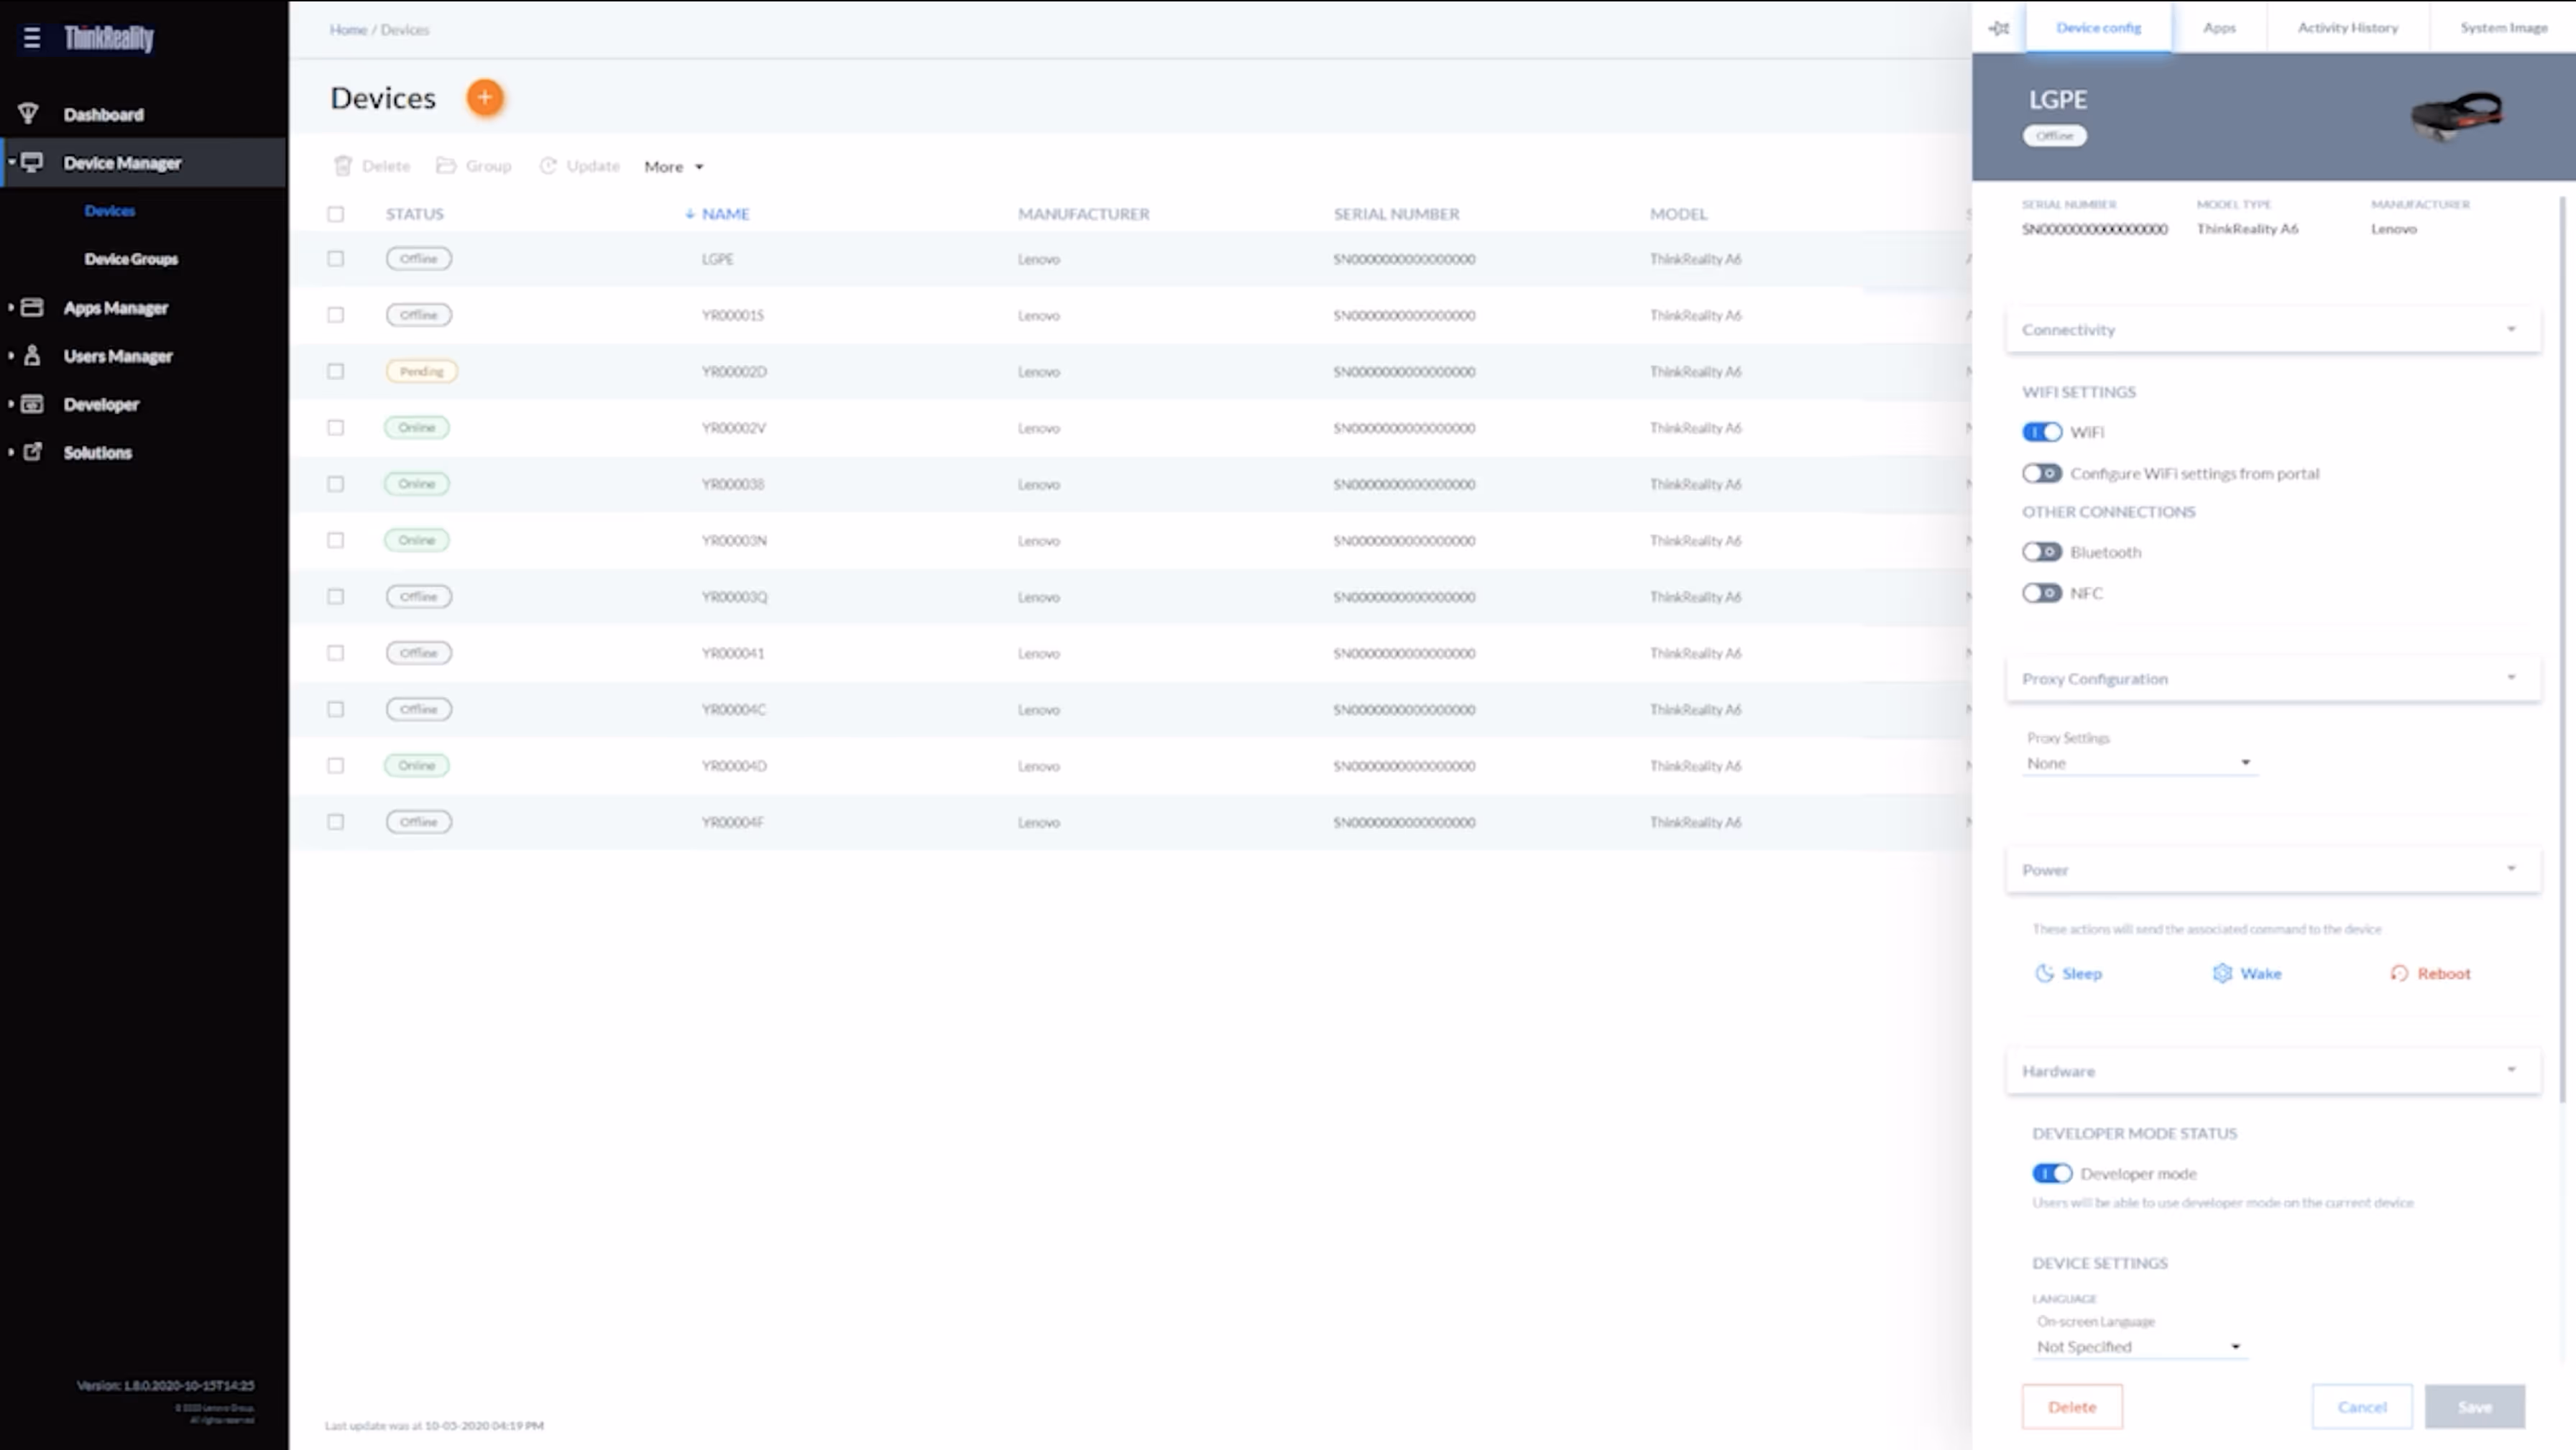The height and width of the screenshot is (1450, 2576).
Task: Toggle the WiFi switch off
Action: [x=2041, y=432]
